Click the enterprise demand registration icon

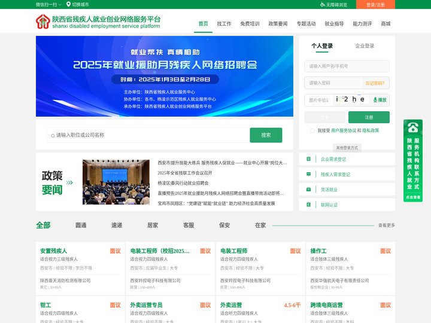tap(308, 159)
